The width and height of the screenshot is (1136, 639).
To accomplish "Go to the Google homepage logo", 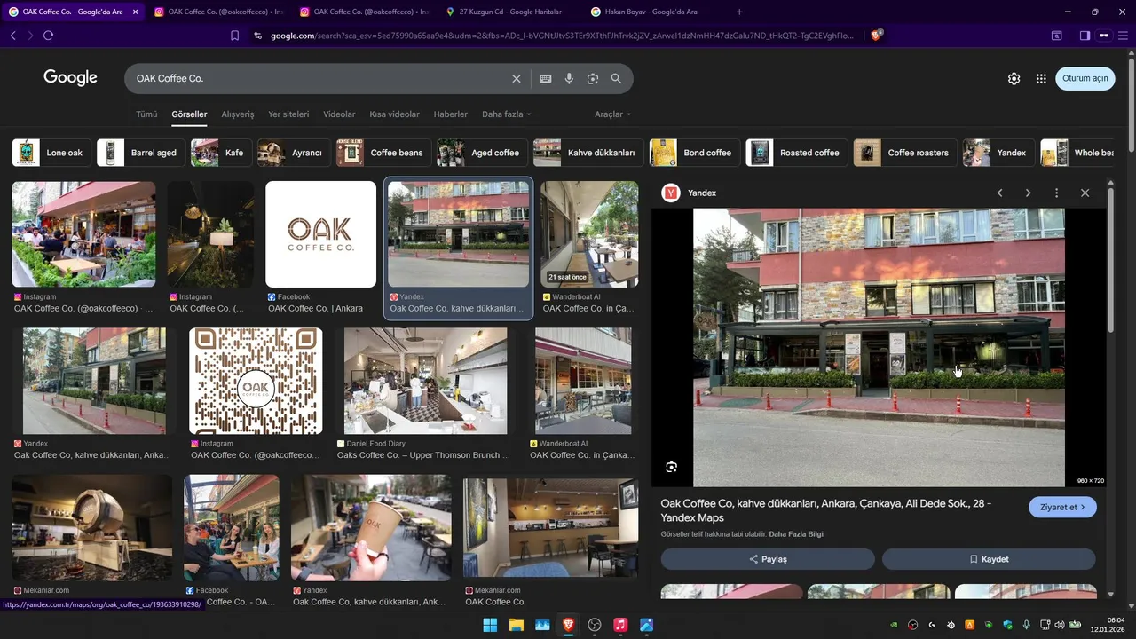I will 70,78.
